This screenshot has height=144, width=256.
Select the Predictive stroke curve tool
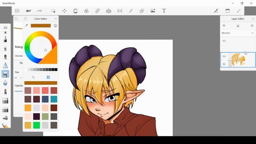(131, 11)
